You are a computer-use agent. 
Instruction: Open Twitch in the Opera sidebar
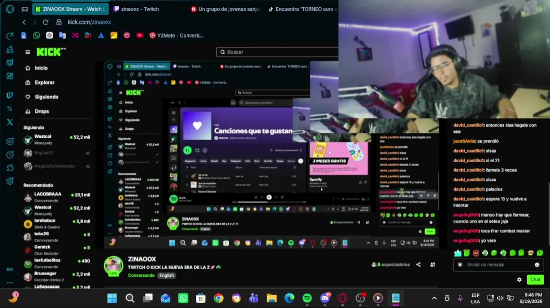10,95
